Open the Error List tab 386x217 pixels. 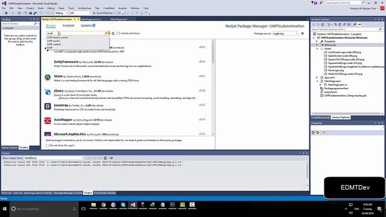tap(7, 193)
